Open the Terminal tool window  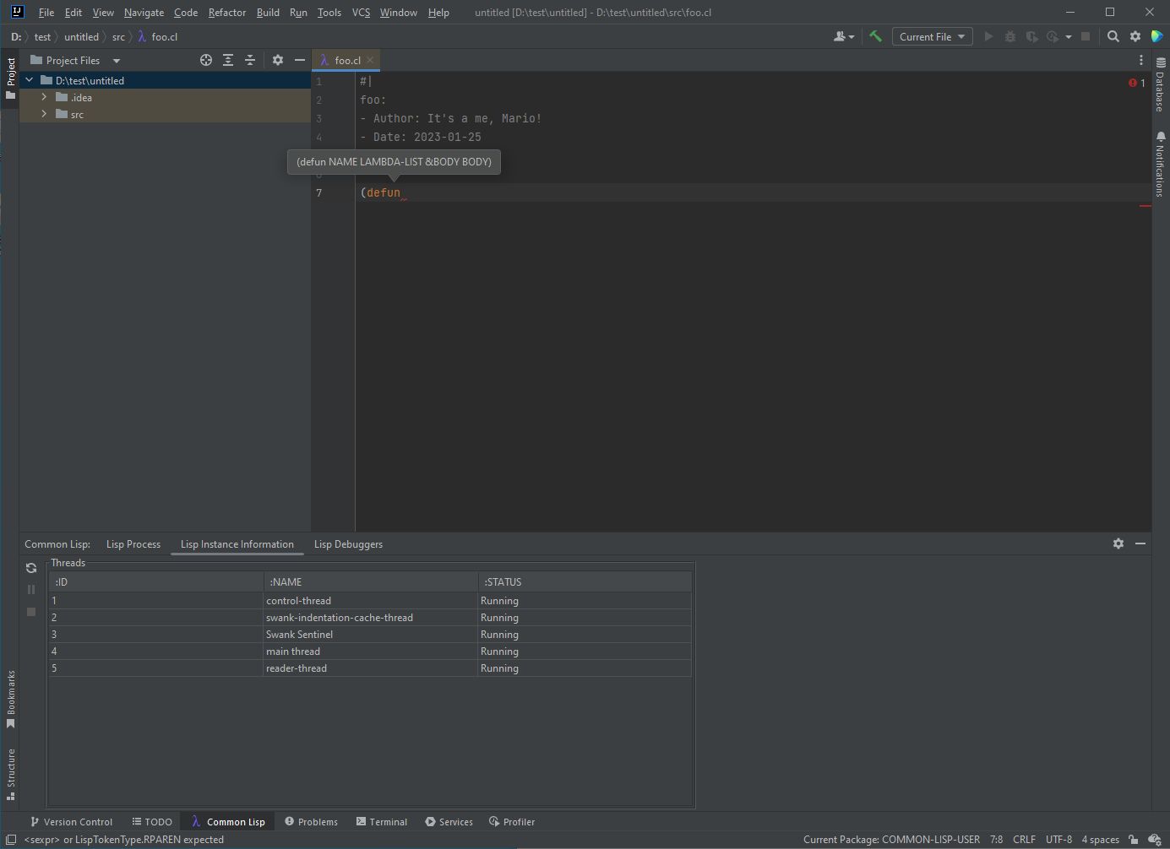[x=382, y=822]
